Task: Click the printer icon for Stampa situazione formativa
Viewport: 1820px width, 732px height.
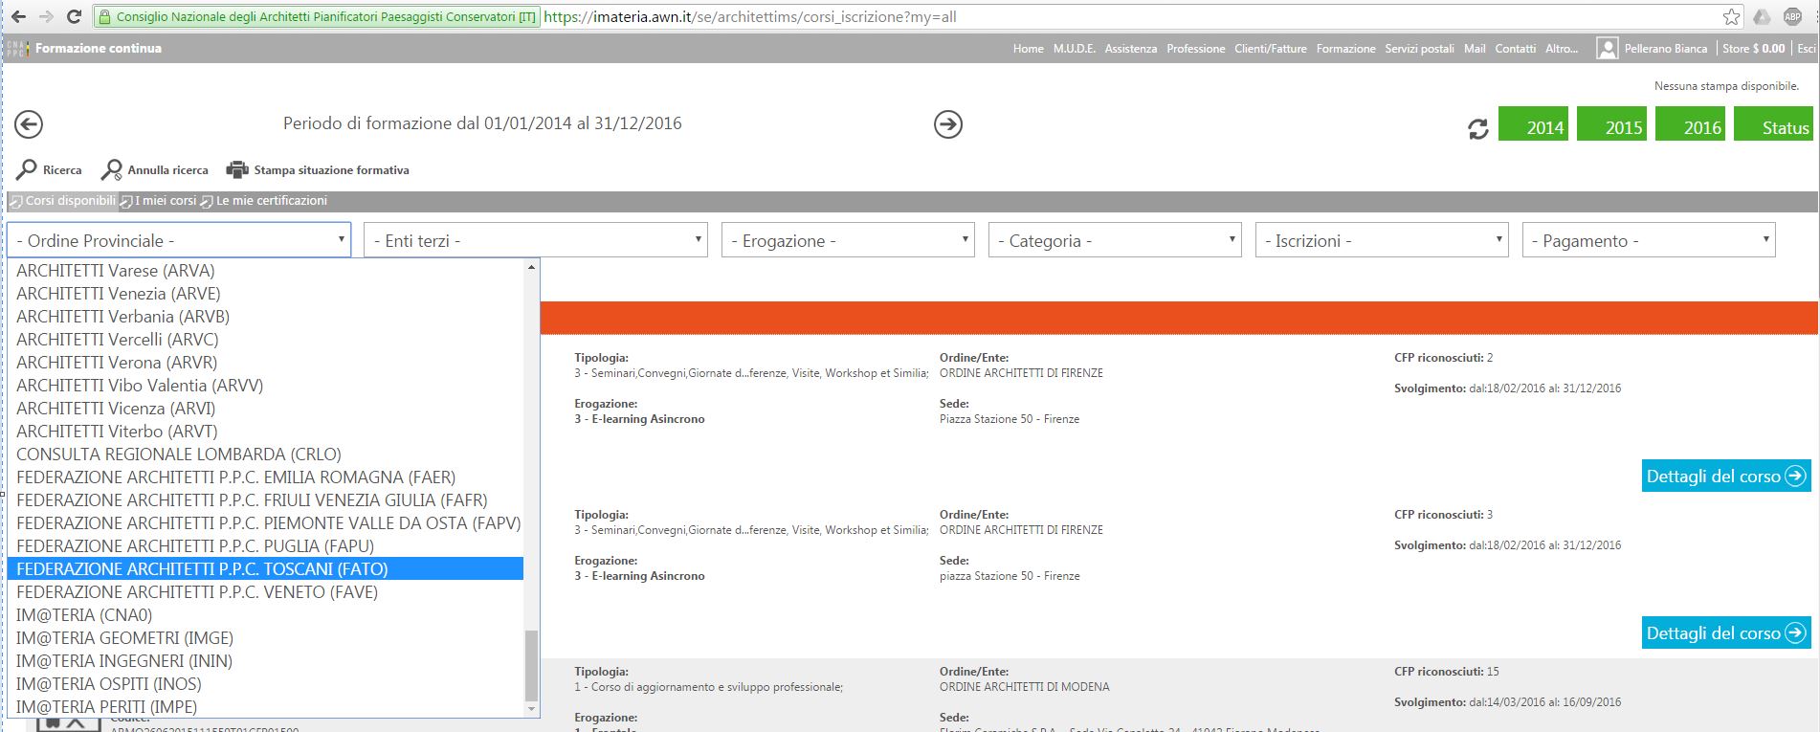Action: point(236,169)
